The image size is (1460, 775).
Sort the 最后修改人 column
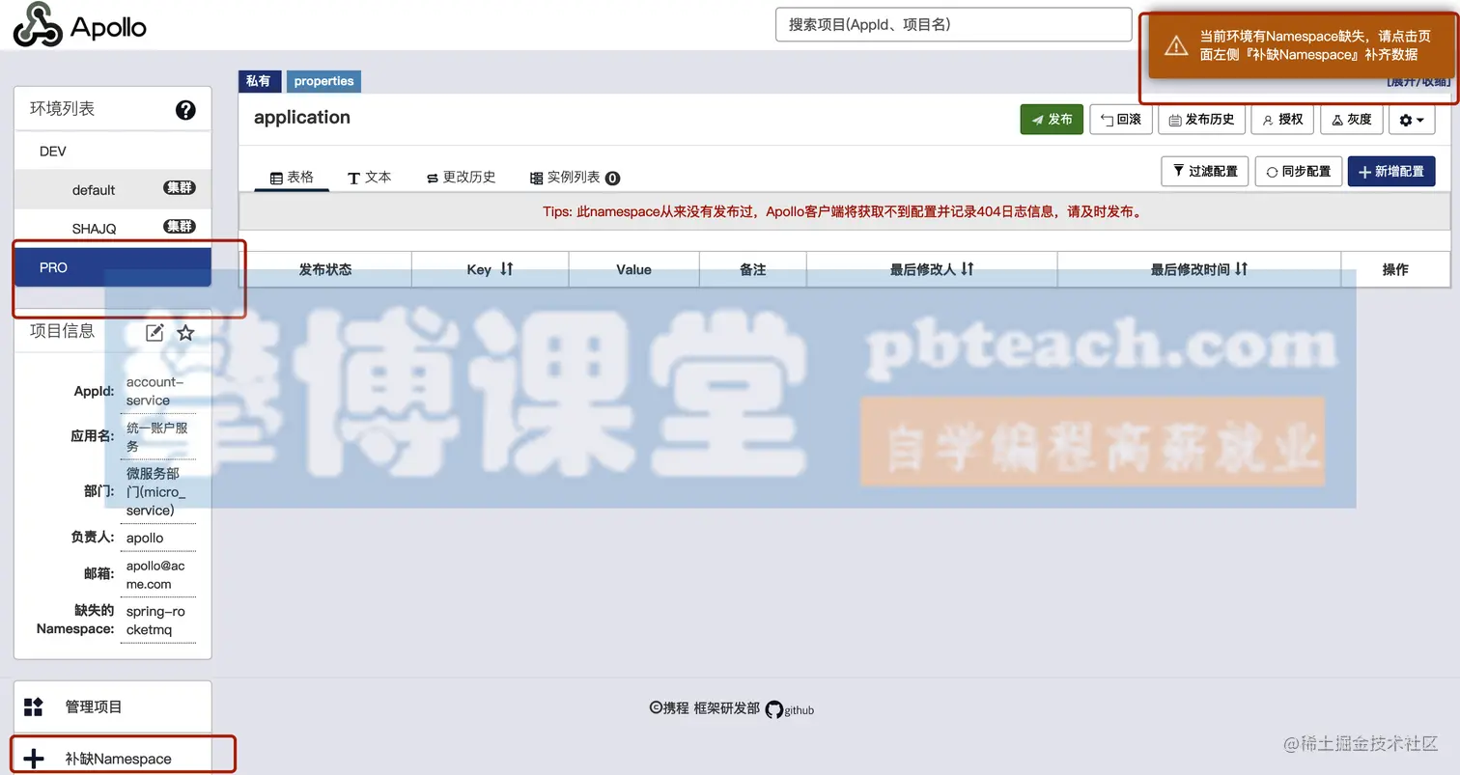click(x=968, y=269)
